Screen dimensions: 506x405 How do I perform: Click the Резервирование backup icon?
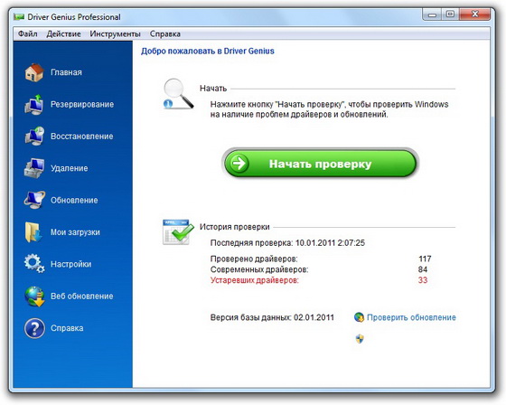click(x=34, y=104)
